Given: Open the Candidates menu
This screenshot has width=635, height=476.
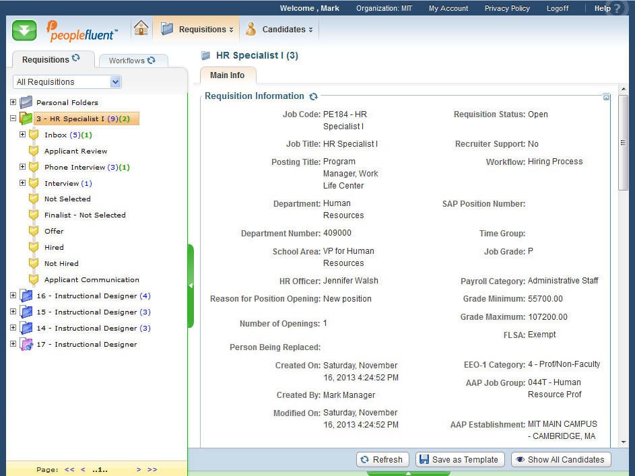Looking at the screenshot, I should tap(279, 30).
